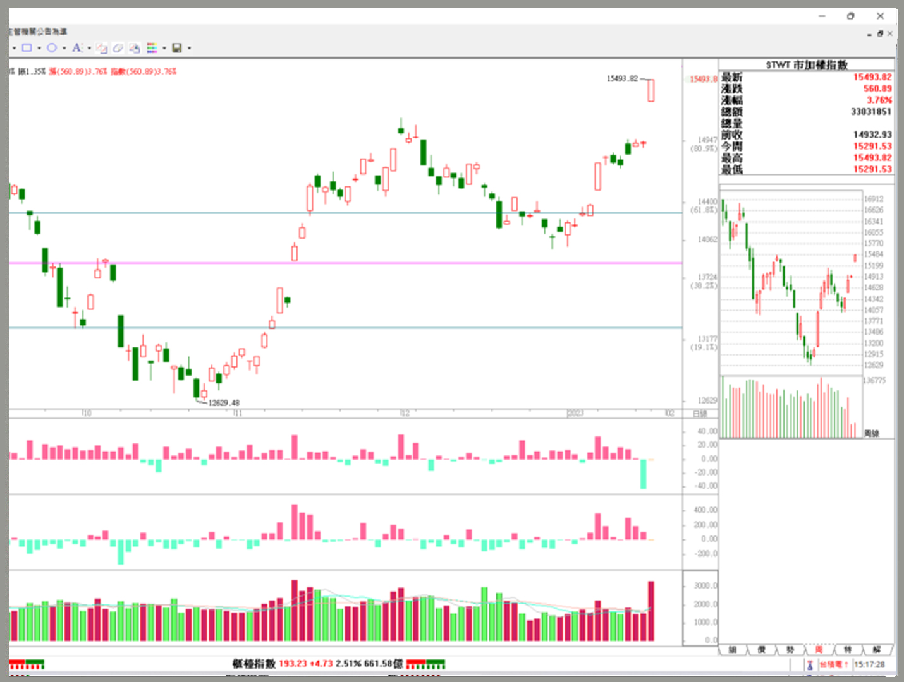Click the 13724 (38.2%) axis label
Viewport: 904px width, 682px height.
704,282
